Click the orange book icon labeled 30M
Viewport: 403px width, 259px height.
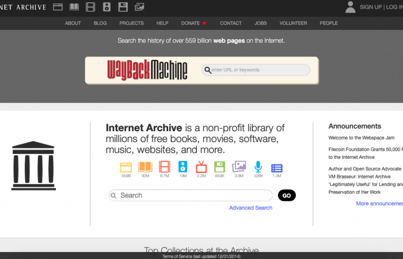coord(145,167)
